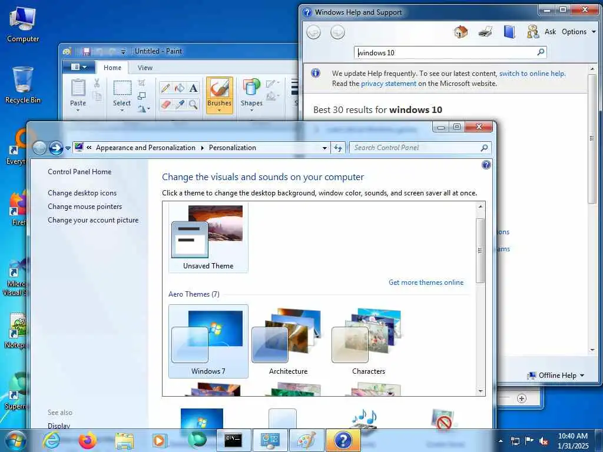The image size is (603, 452).
Task: Click the Crop icon in Paint
Action: (x=141, y=82)
